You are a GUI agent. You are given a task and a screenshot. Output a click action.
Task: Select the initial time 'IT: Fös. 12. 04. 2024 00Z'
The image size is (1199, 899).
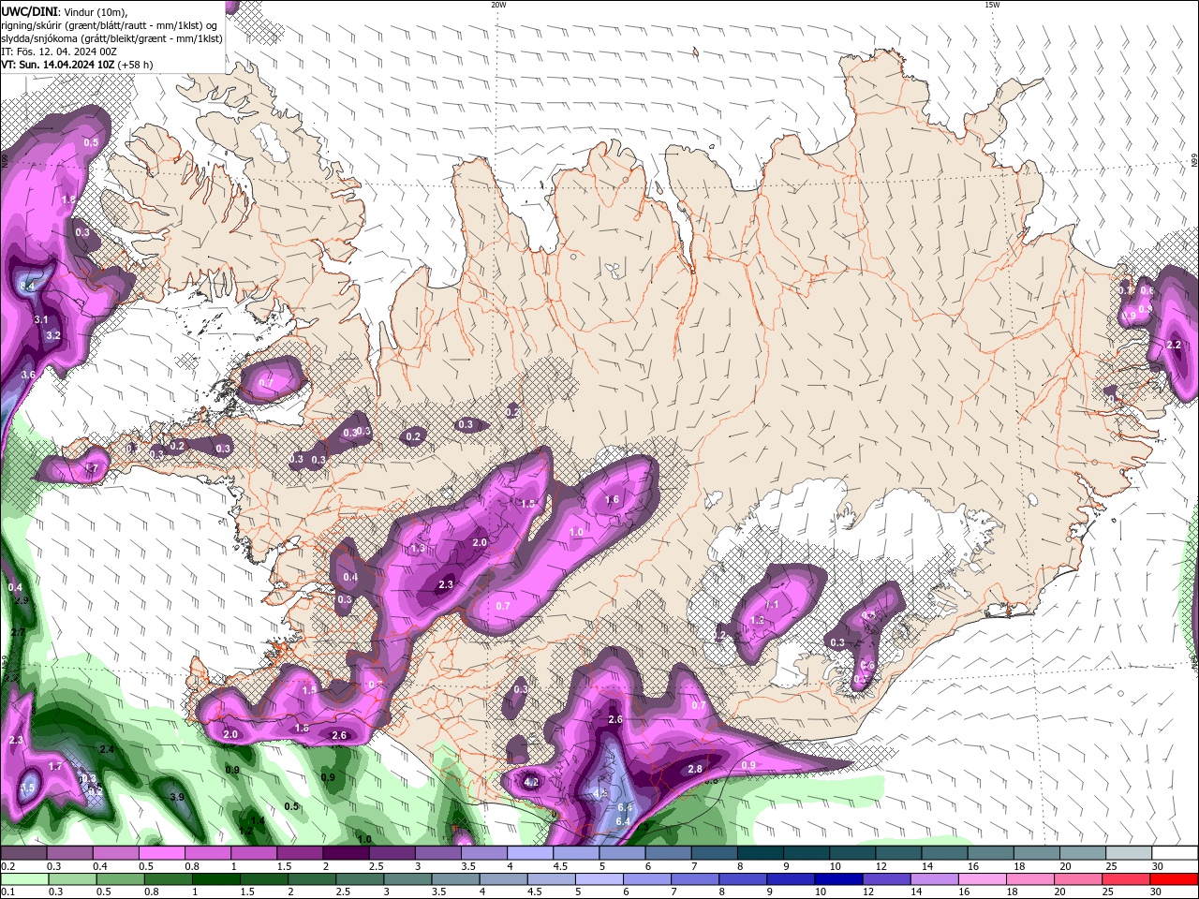tap(59, 52)
